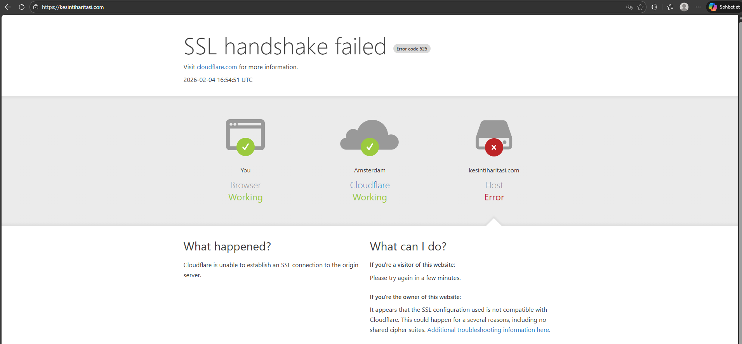Click the red Error status text
The width and height of the screenshot is (742, 344).
(x=494, y=197)
